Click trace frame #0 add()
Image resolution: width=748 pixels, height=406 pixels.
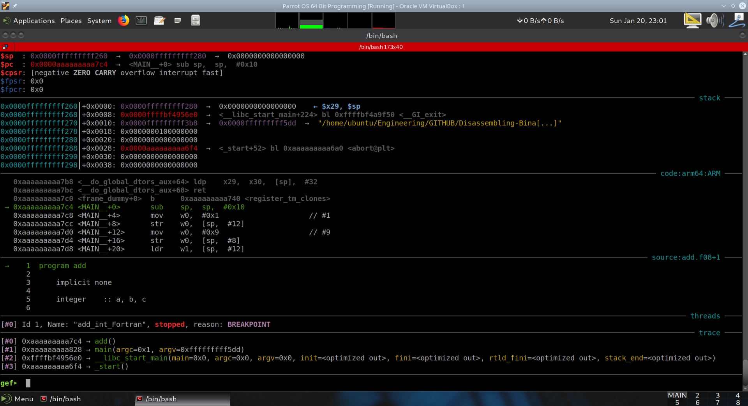(x=58, y=341)
